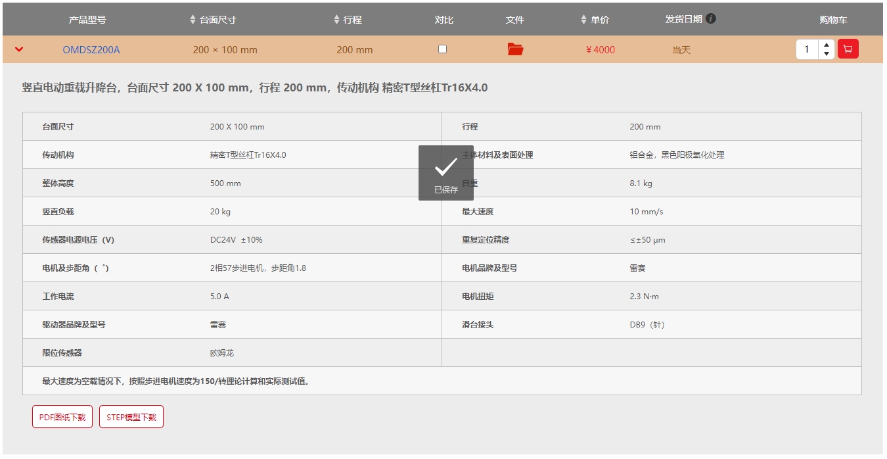Click the 文件 column header
The width and height of the screenshot is (887, 459).
coord(515,20)
